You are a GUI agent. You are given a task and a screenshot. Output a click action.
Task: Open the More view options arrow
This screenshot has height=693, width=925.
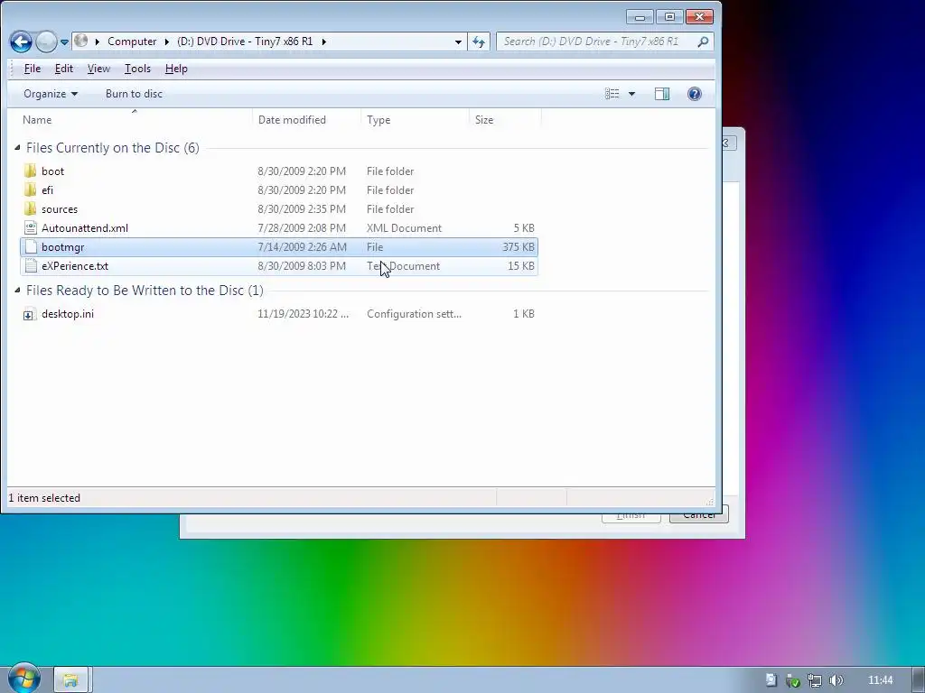pos(631,94)
